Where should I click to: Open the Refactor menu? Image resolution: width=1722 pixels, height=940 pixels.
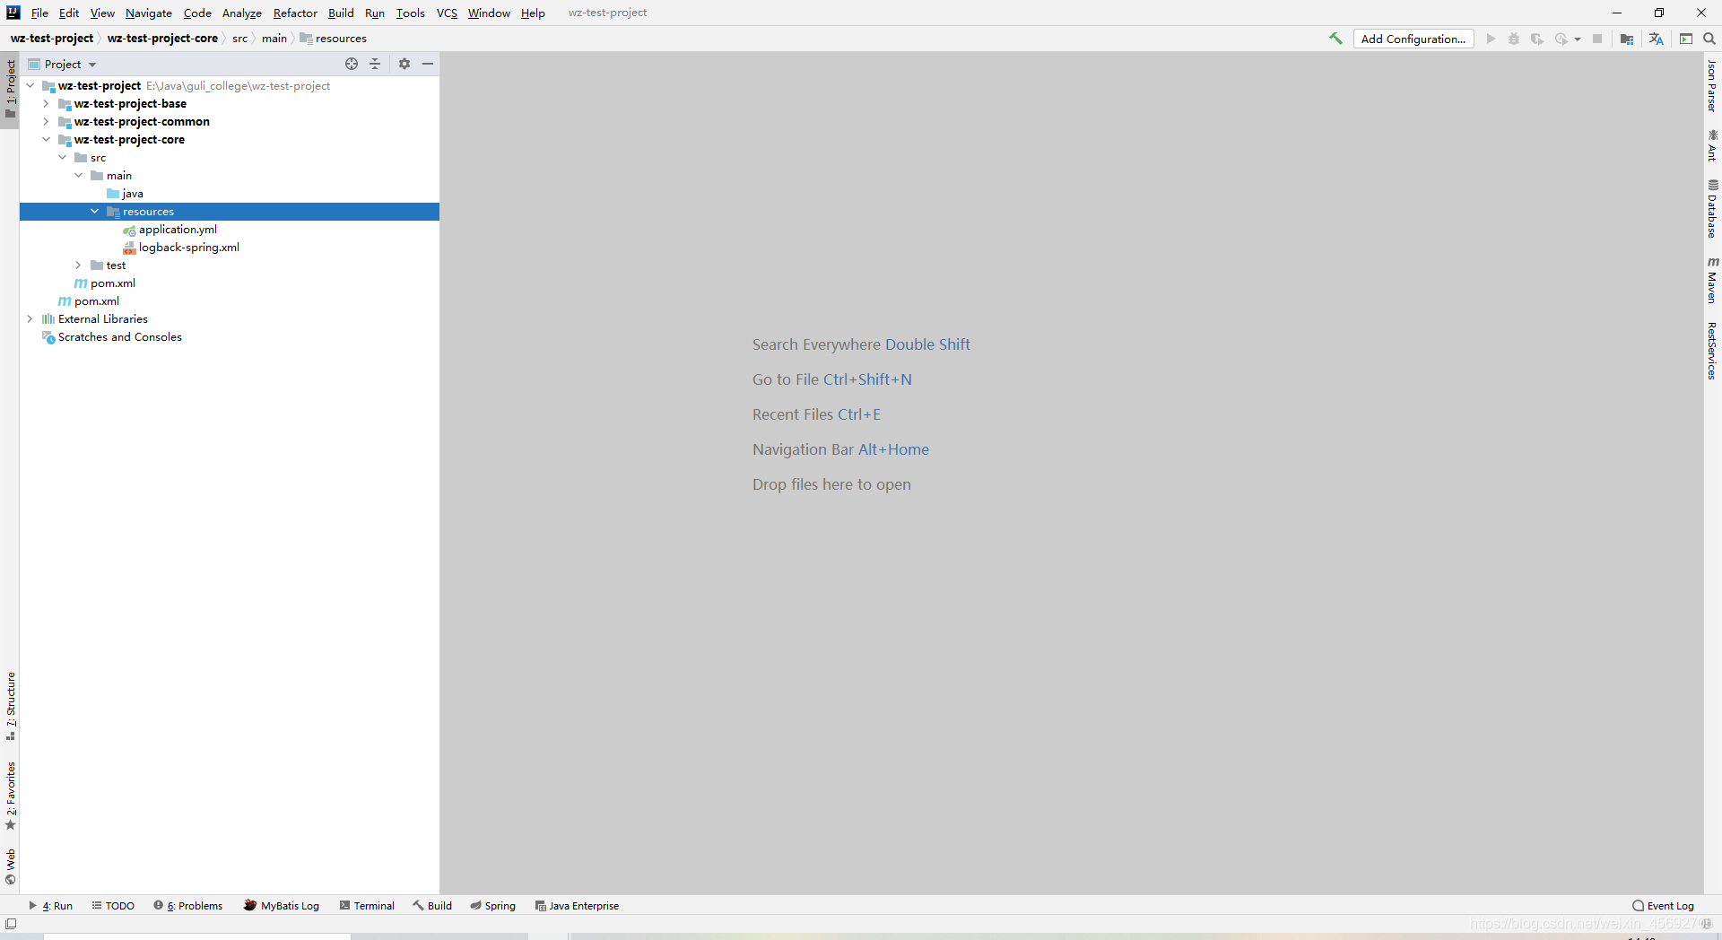click(x=295, y=13)
